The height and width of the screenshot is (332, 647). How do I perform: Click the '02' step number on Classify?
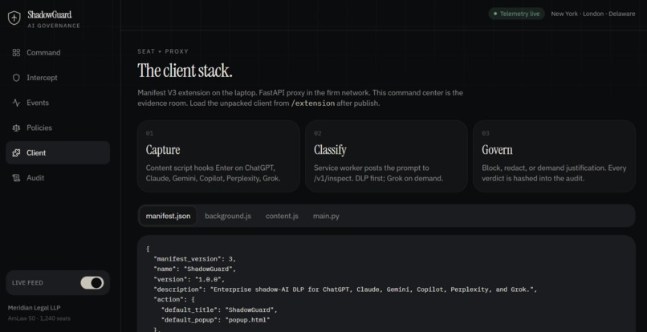(x=317, y=133)
